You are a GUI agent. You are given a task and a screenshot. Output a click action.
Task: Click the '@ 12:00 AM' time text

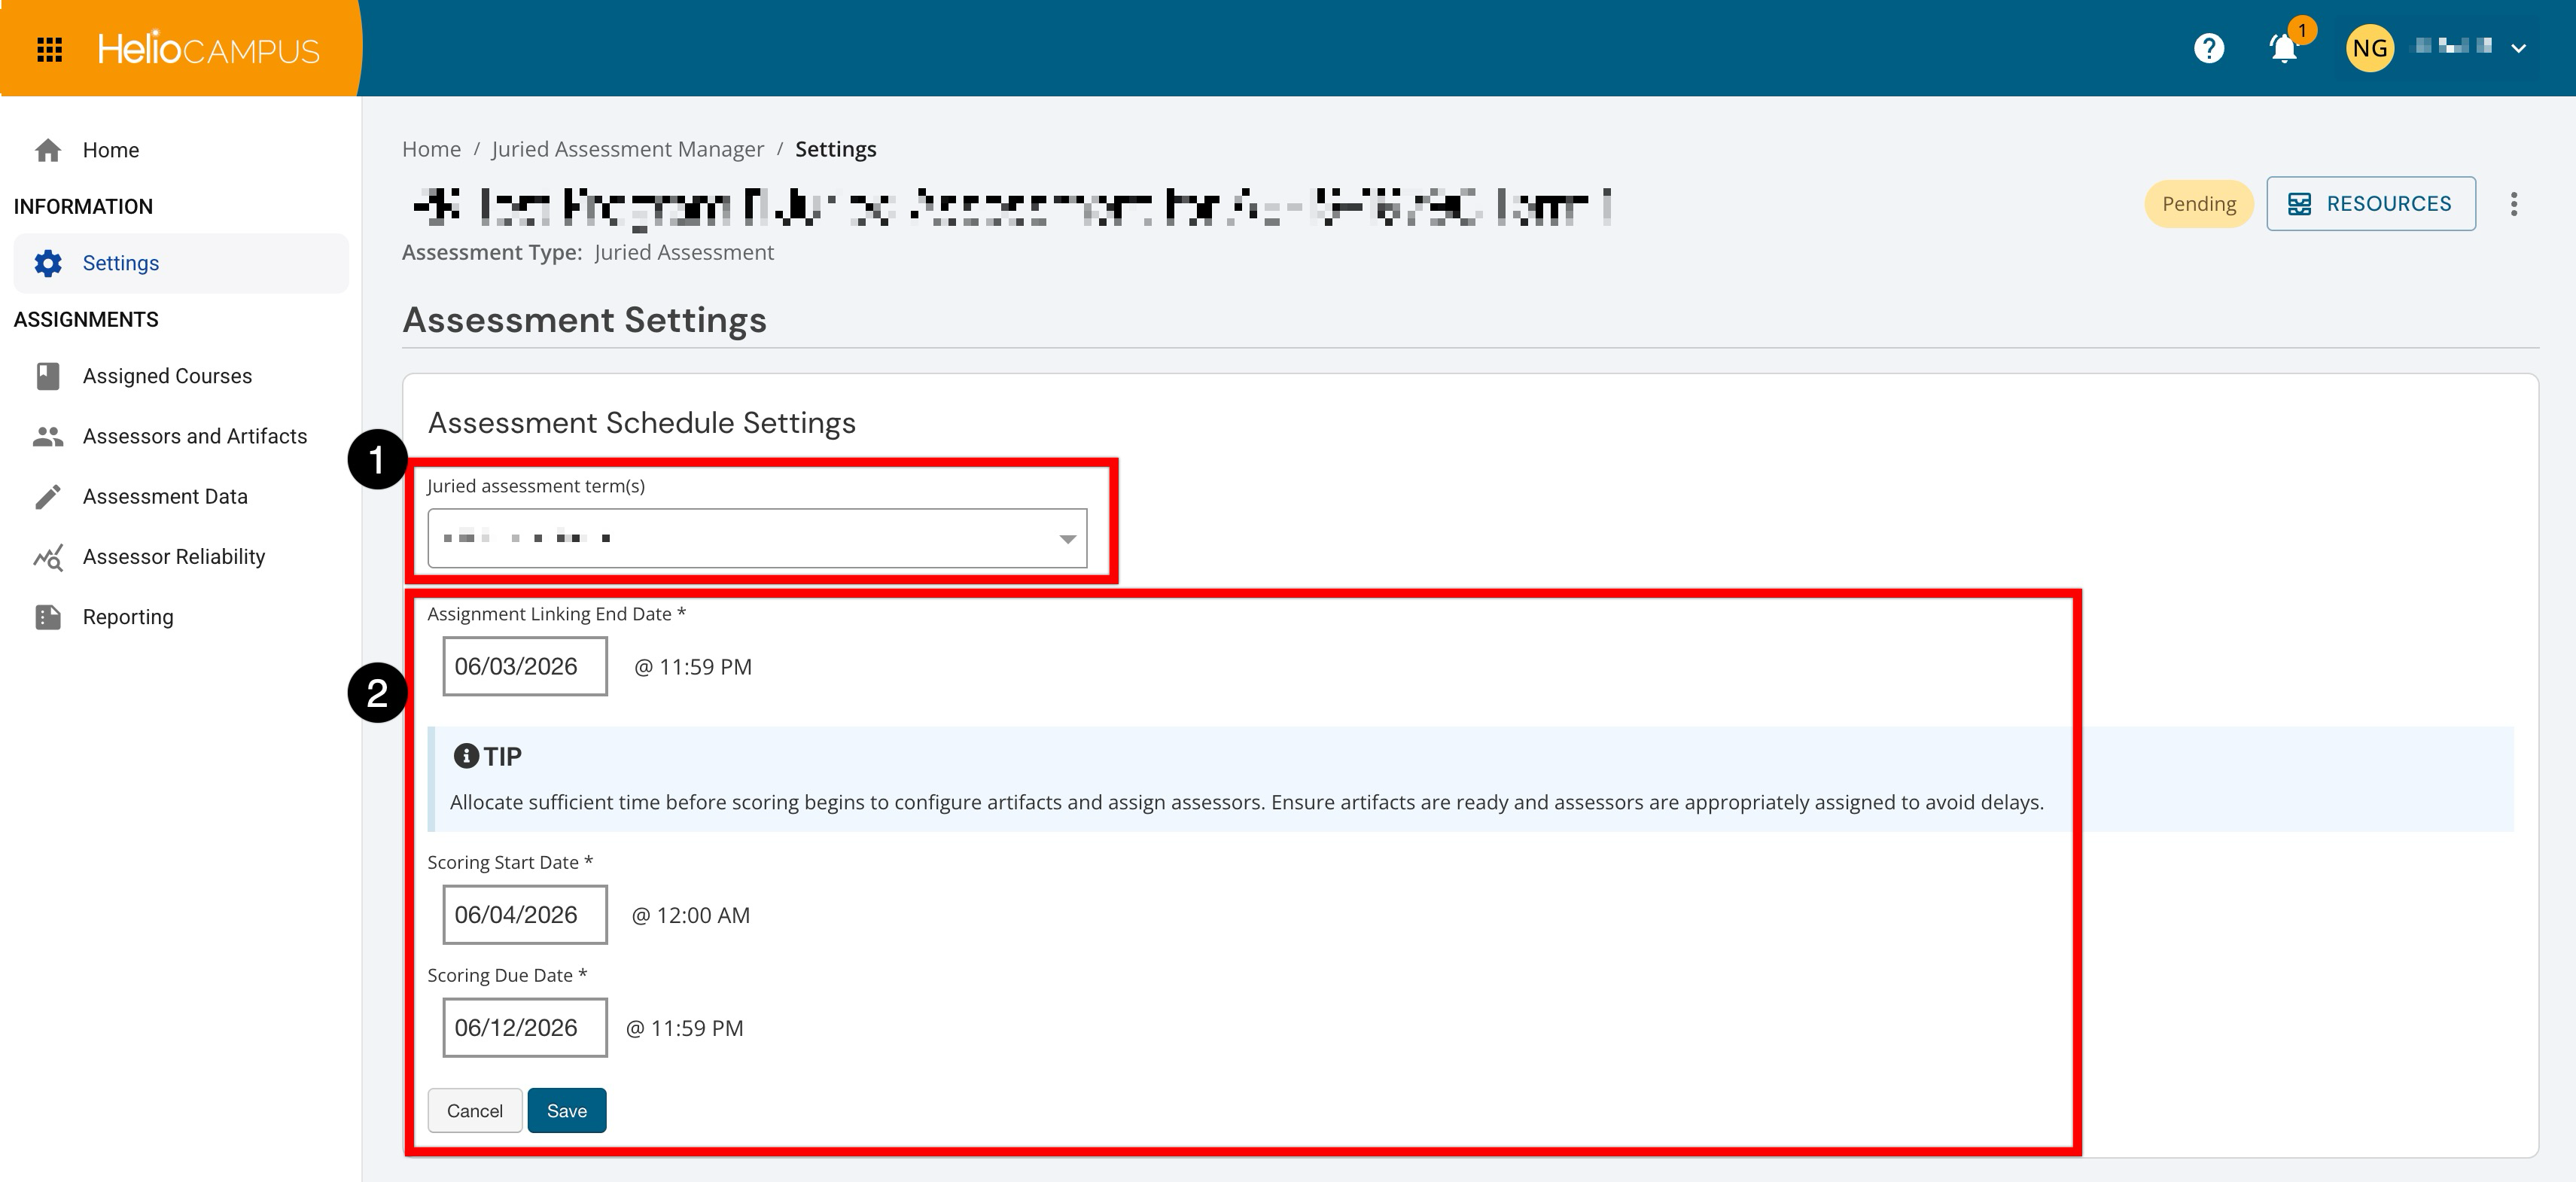point(691,915)
